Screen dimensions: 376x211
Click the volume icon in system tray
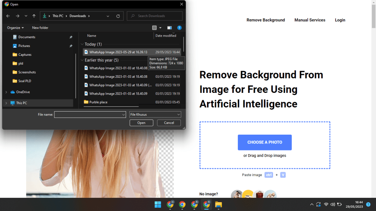pos(333,204)
